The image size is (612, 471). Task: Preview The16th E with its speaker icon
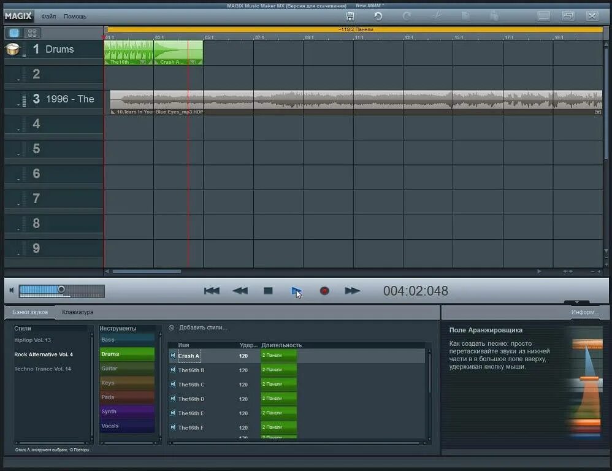(x=173, y=413)
